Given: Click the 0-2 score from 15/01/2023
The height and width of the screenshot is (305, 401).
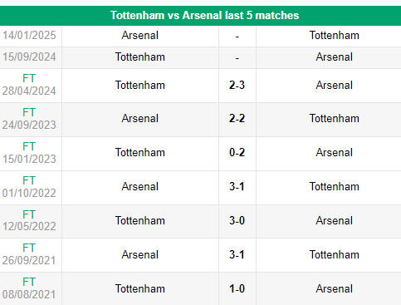Looking at the screenshot, I should tap(237, 153).
